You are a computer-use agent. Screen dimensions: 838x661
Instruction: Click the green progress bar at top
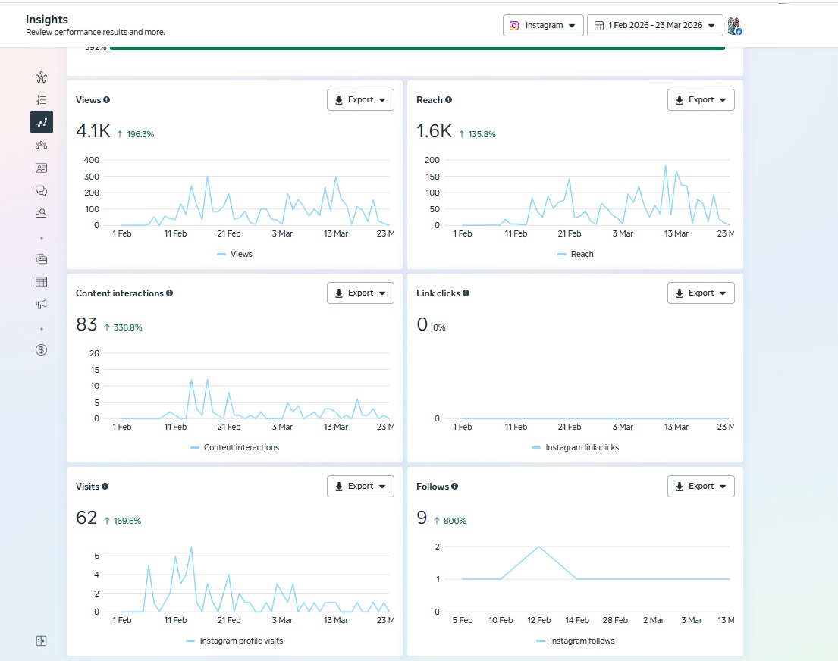point(417,49)
